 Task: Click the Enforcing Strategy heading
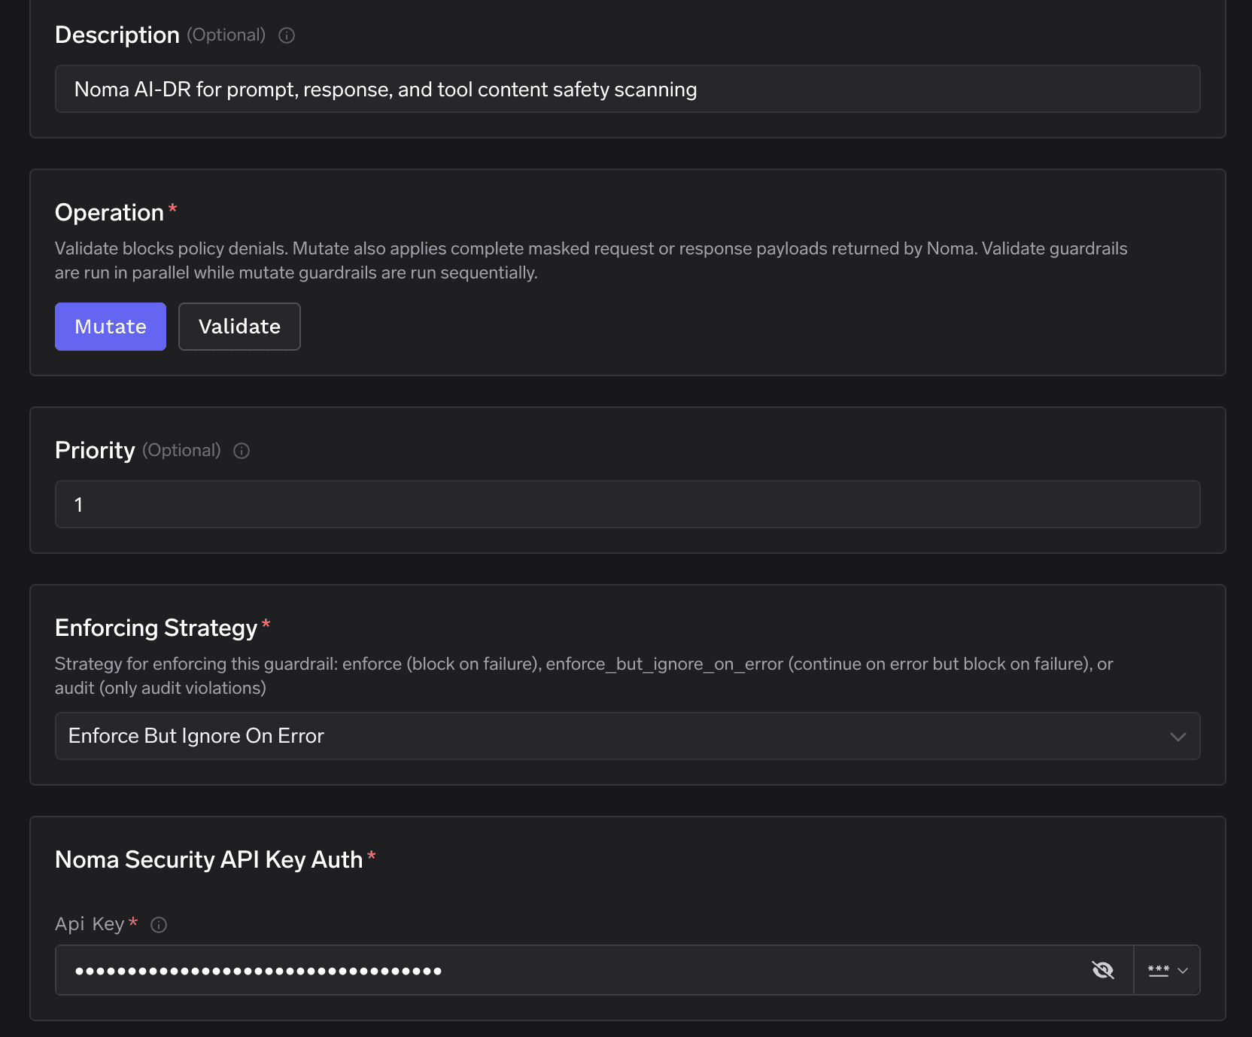point(156,628)
